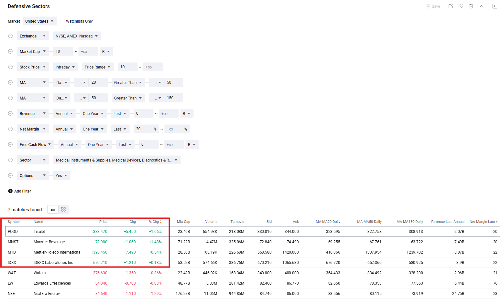Sort results by the MA-MA20-Daily column header
The width and height of the screenshot is (501, 303).
click(x=328, y=222)
